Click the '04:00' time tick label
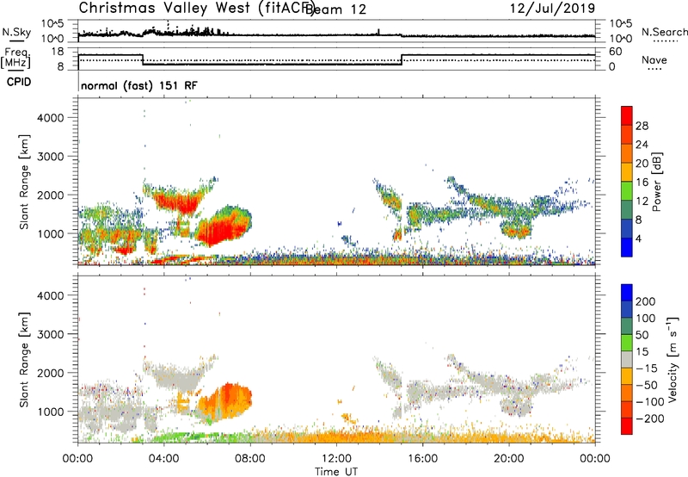 164,459
